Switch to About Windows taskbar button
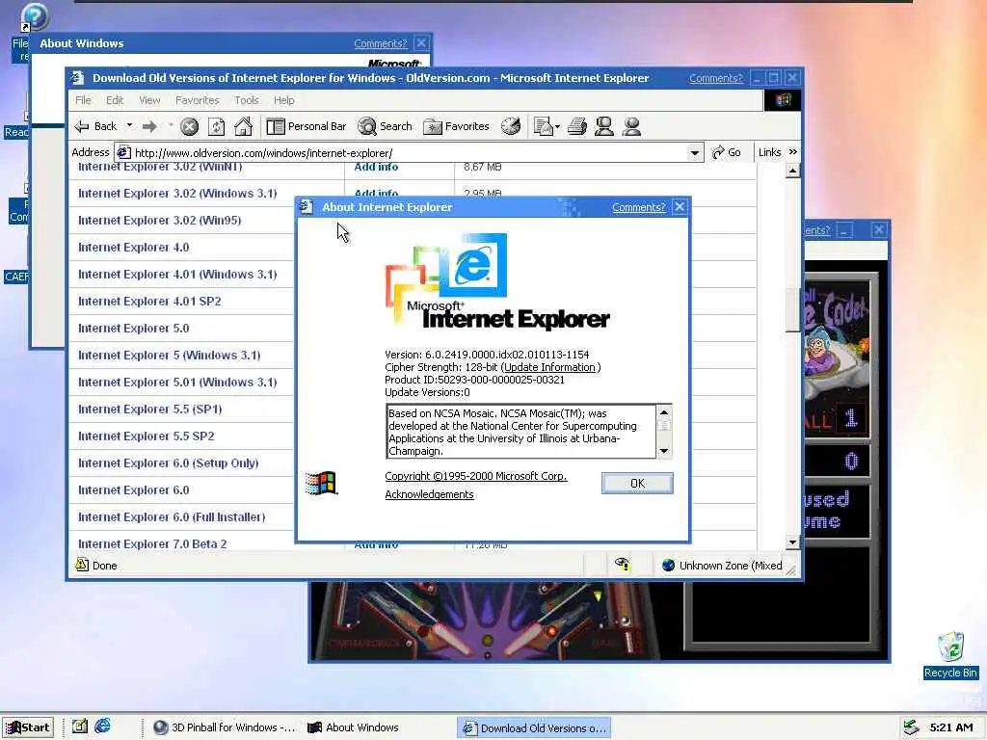Viewport: 987px width, 740px height. (353, 727)
